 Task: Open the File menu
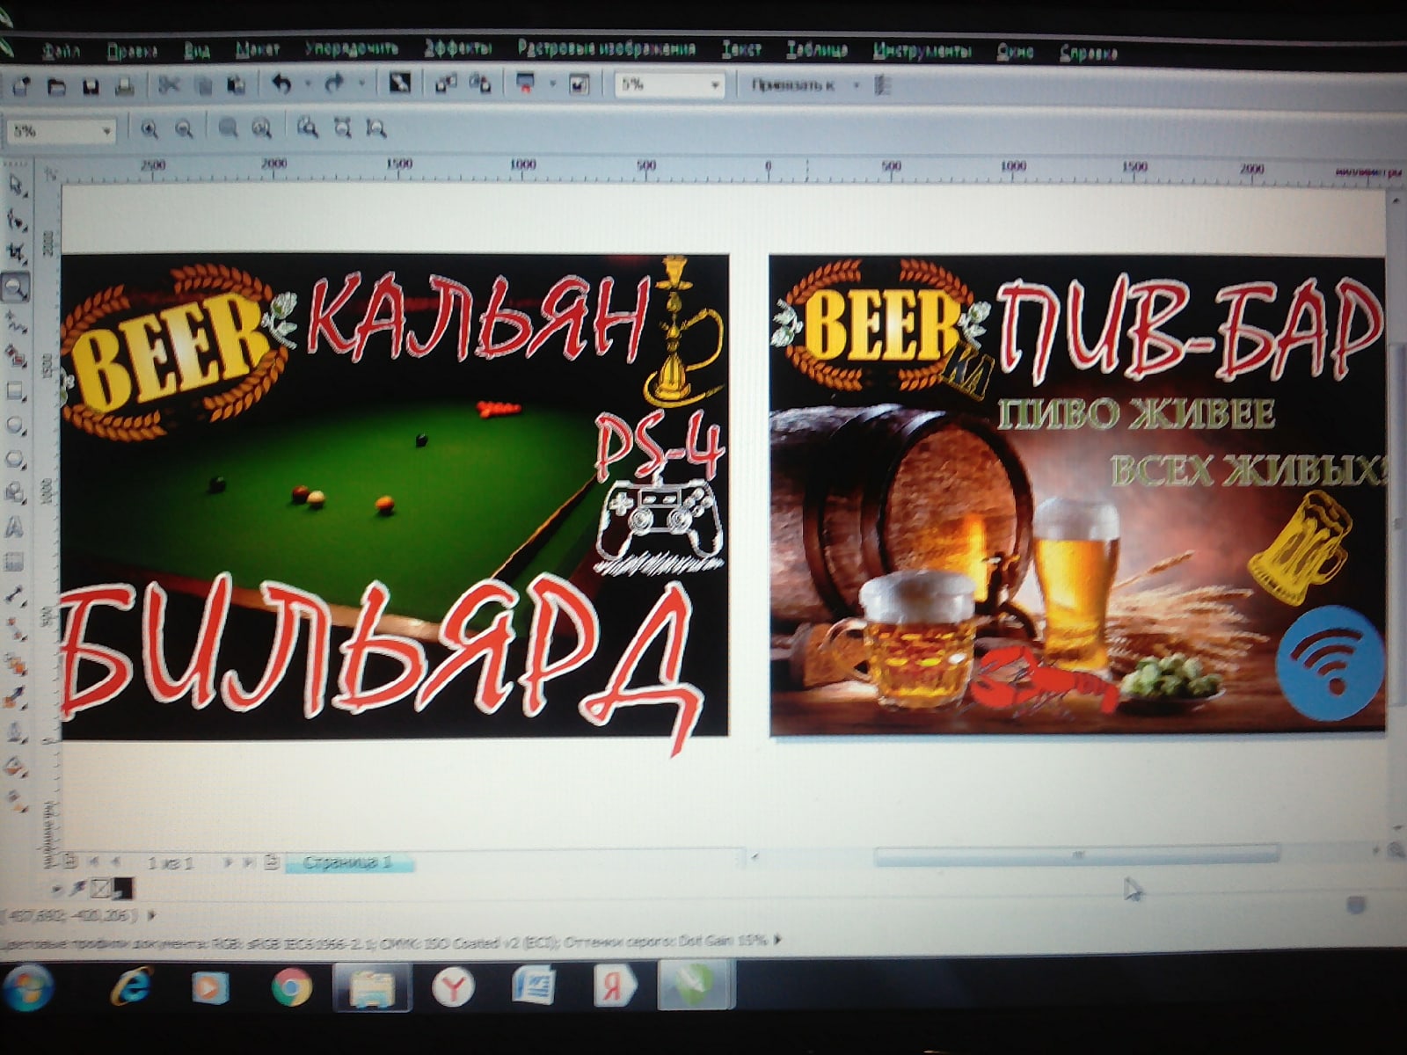(60, 53)
